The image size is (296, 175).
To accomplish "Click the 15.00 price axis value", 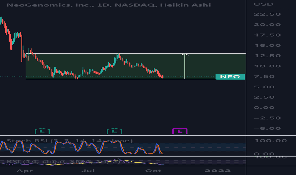I will pos(267,45).
